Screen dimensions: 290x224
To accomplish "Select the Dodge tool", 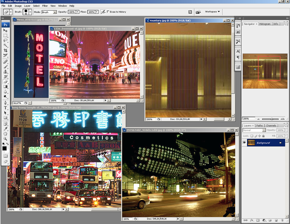I will [5, 96].
